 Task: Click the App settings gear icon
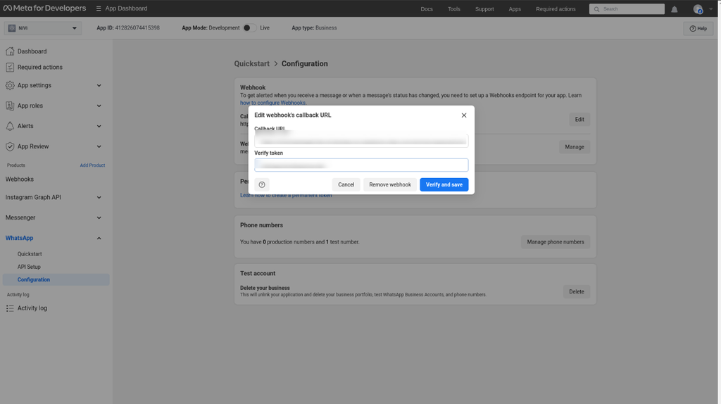click(10, 85)
